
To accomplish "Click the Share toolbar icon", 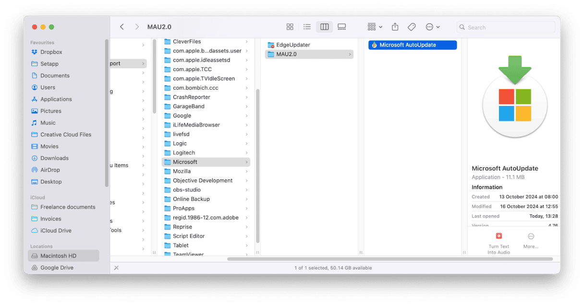I will click(395, 27).
